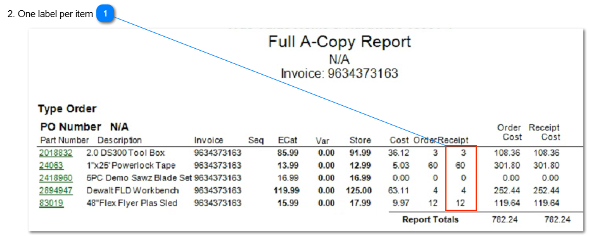Open part number 24063 link
The height and width of the screenshot is (237, 589).
(51, 165)
